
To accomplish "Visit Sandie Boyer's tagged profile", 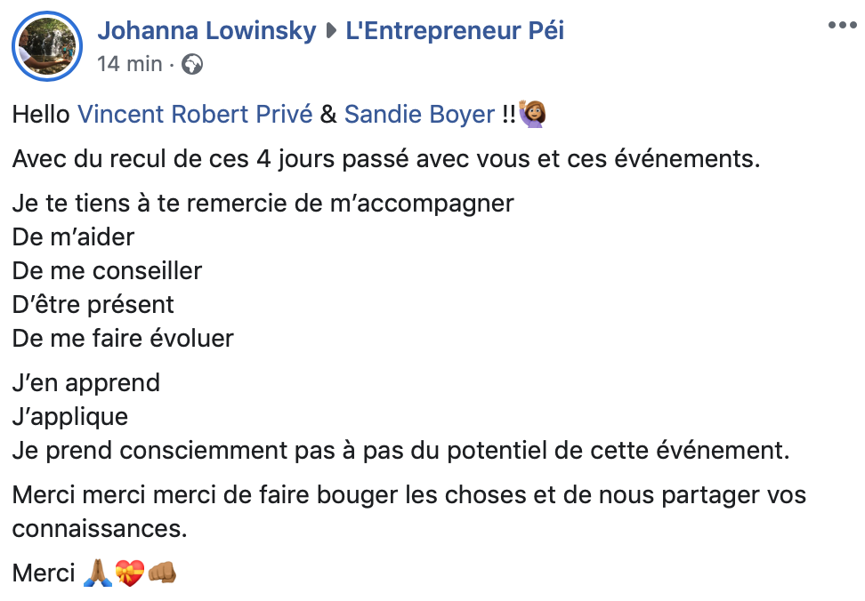I will [x=419, y=114].
